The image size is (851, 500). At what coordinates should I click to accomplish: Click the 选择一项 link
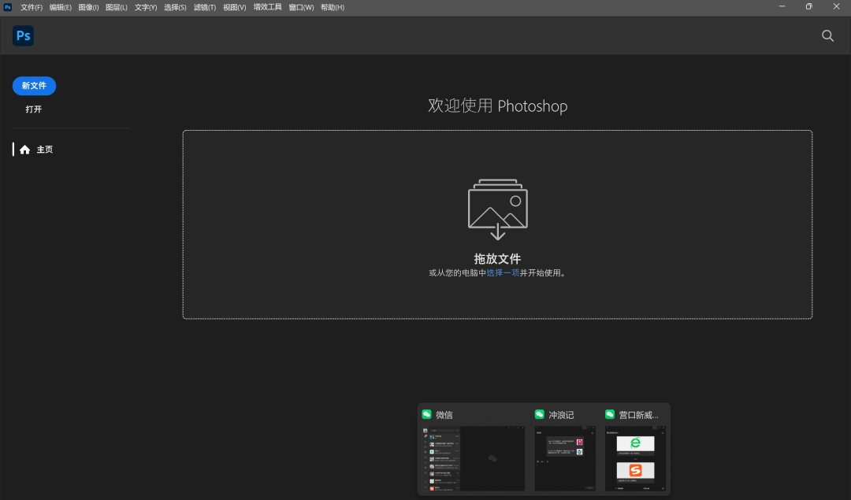pyautogui.click(x=503, y=272)
